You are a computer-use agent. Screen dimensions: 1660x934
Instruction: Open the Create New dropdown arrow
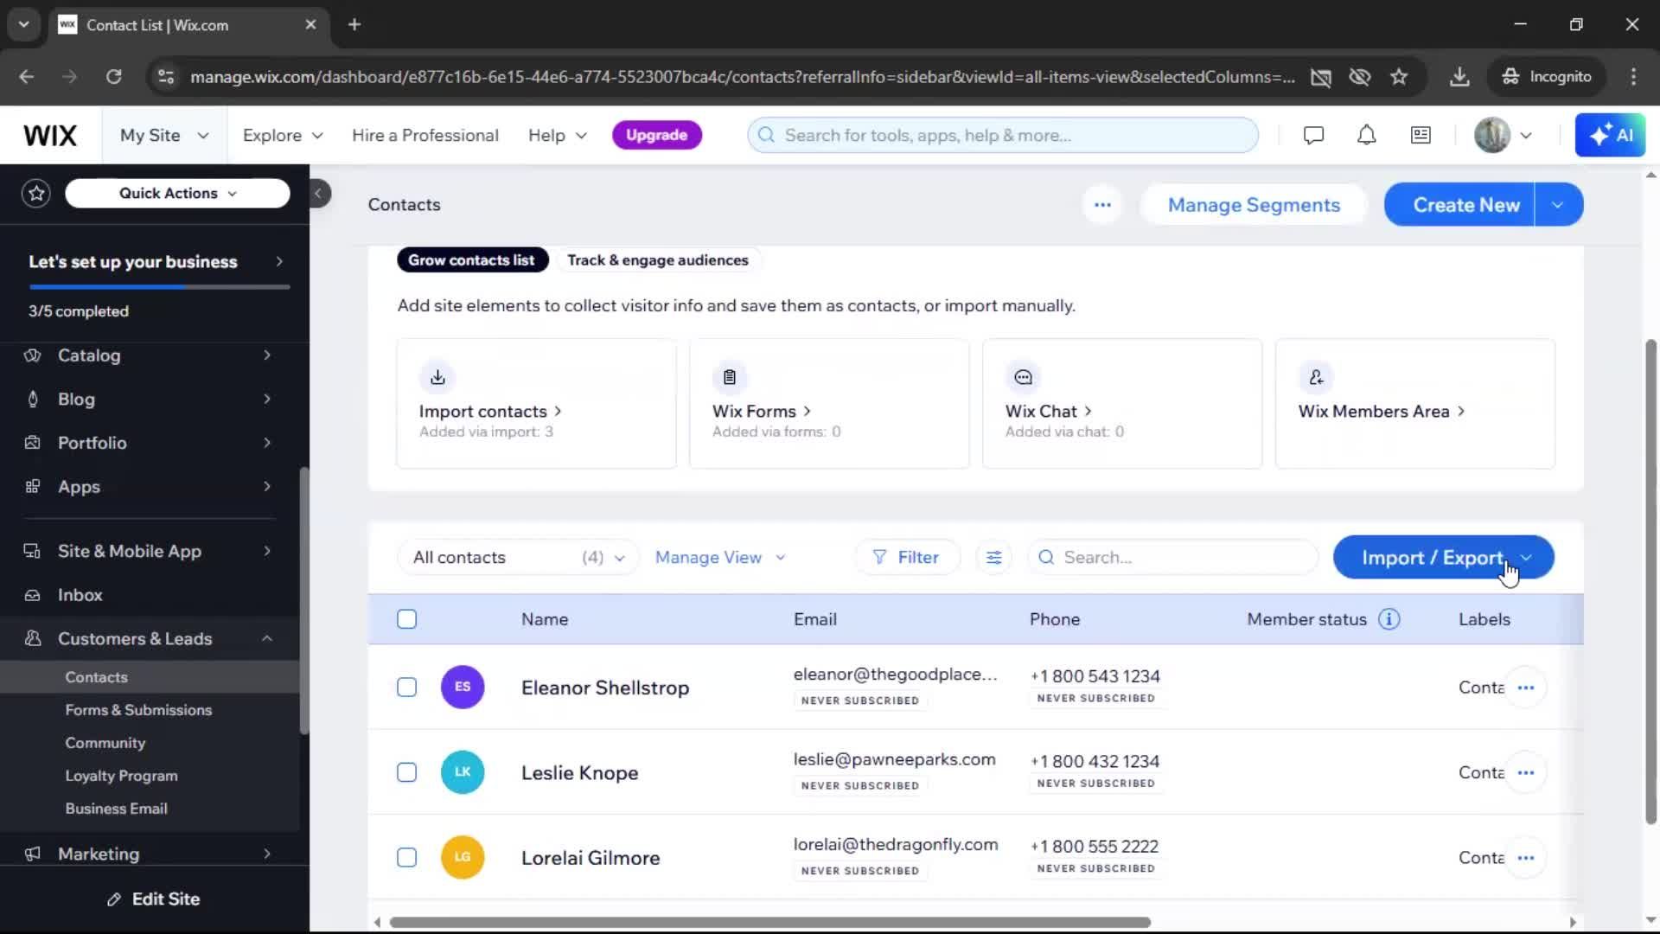(x=1558, y=205)
